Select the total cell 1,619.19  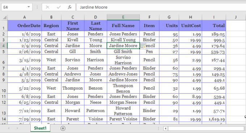214,119
